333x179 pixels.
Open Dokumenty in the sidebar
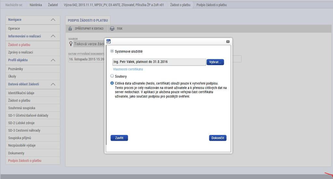33,153
